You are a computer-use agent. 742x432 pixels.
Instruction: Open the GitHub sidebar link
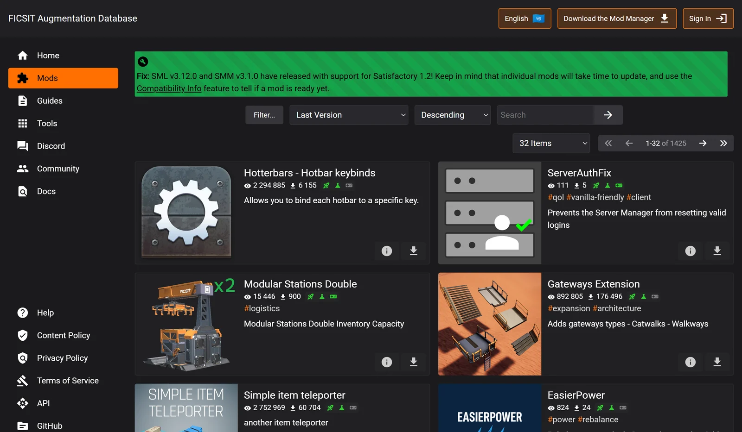click(x=63, y=426)
